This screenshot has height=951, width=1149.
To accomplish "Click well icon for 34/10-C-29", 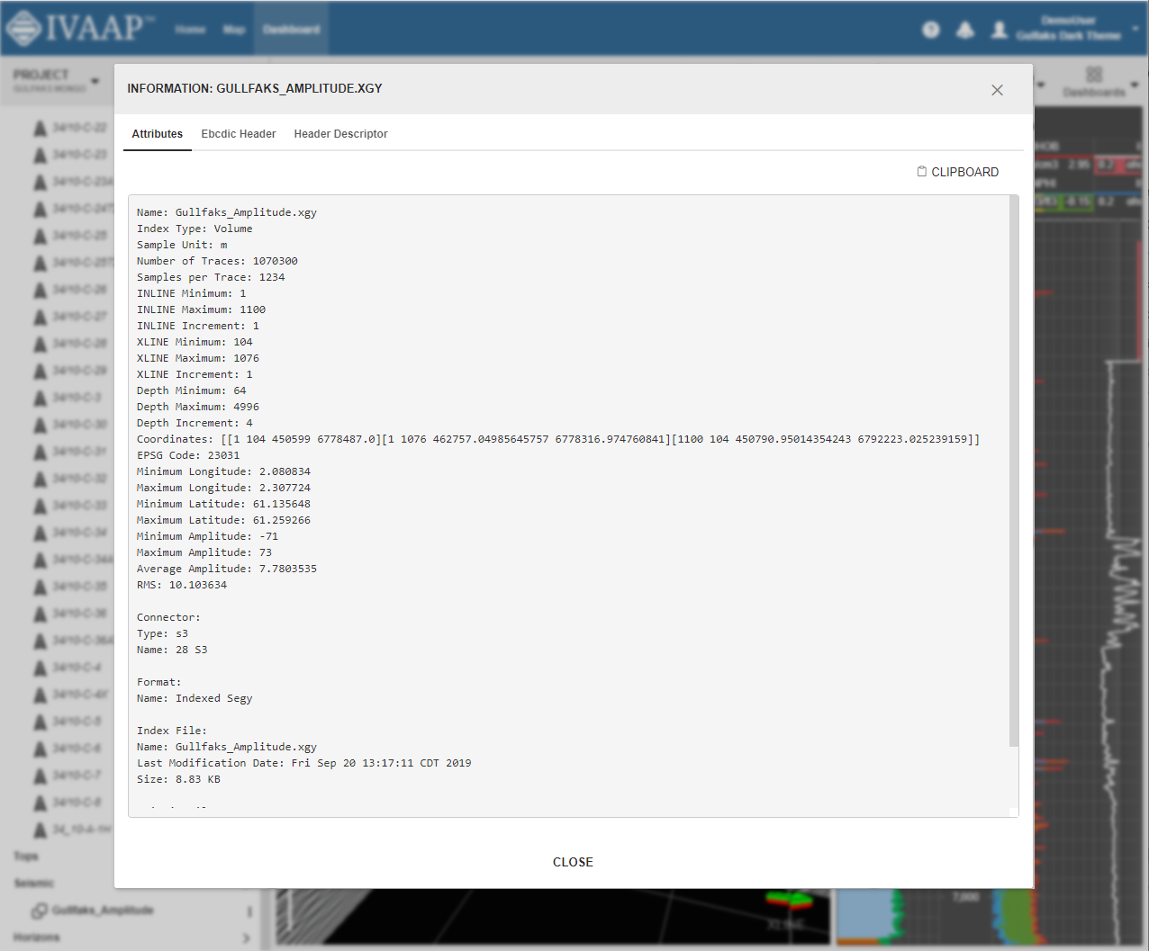I will (x=40, y=371).
